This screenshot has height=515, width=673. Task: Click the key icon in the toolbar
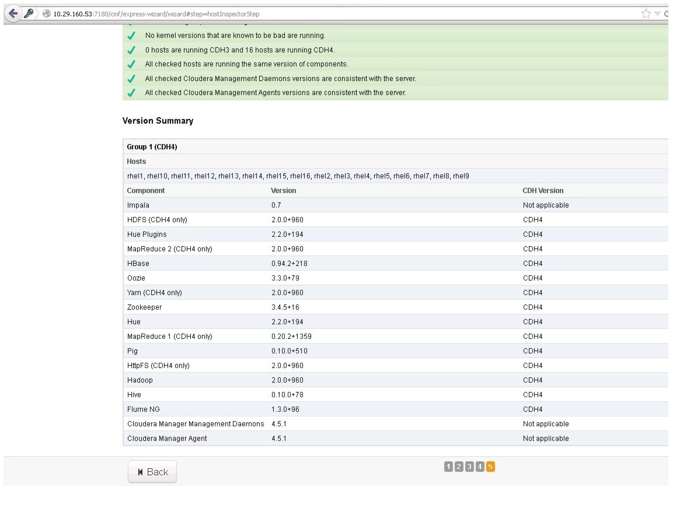pos(29,13)
